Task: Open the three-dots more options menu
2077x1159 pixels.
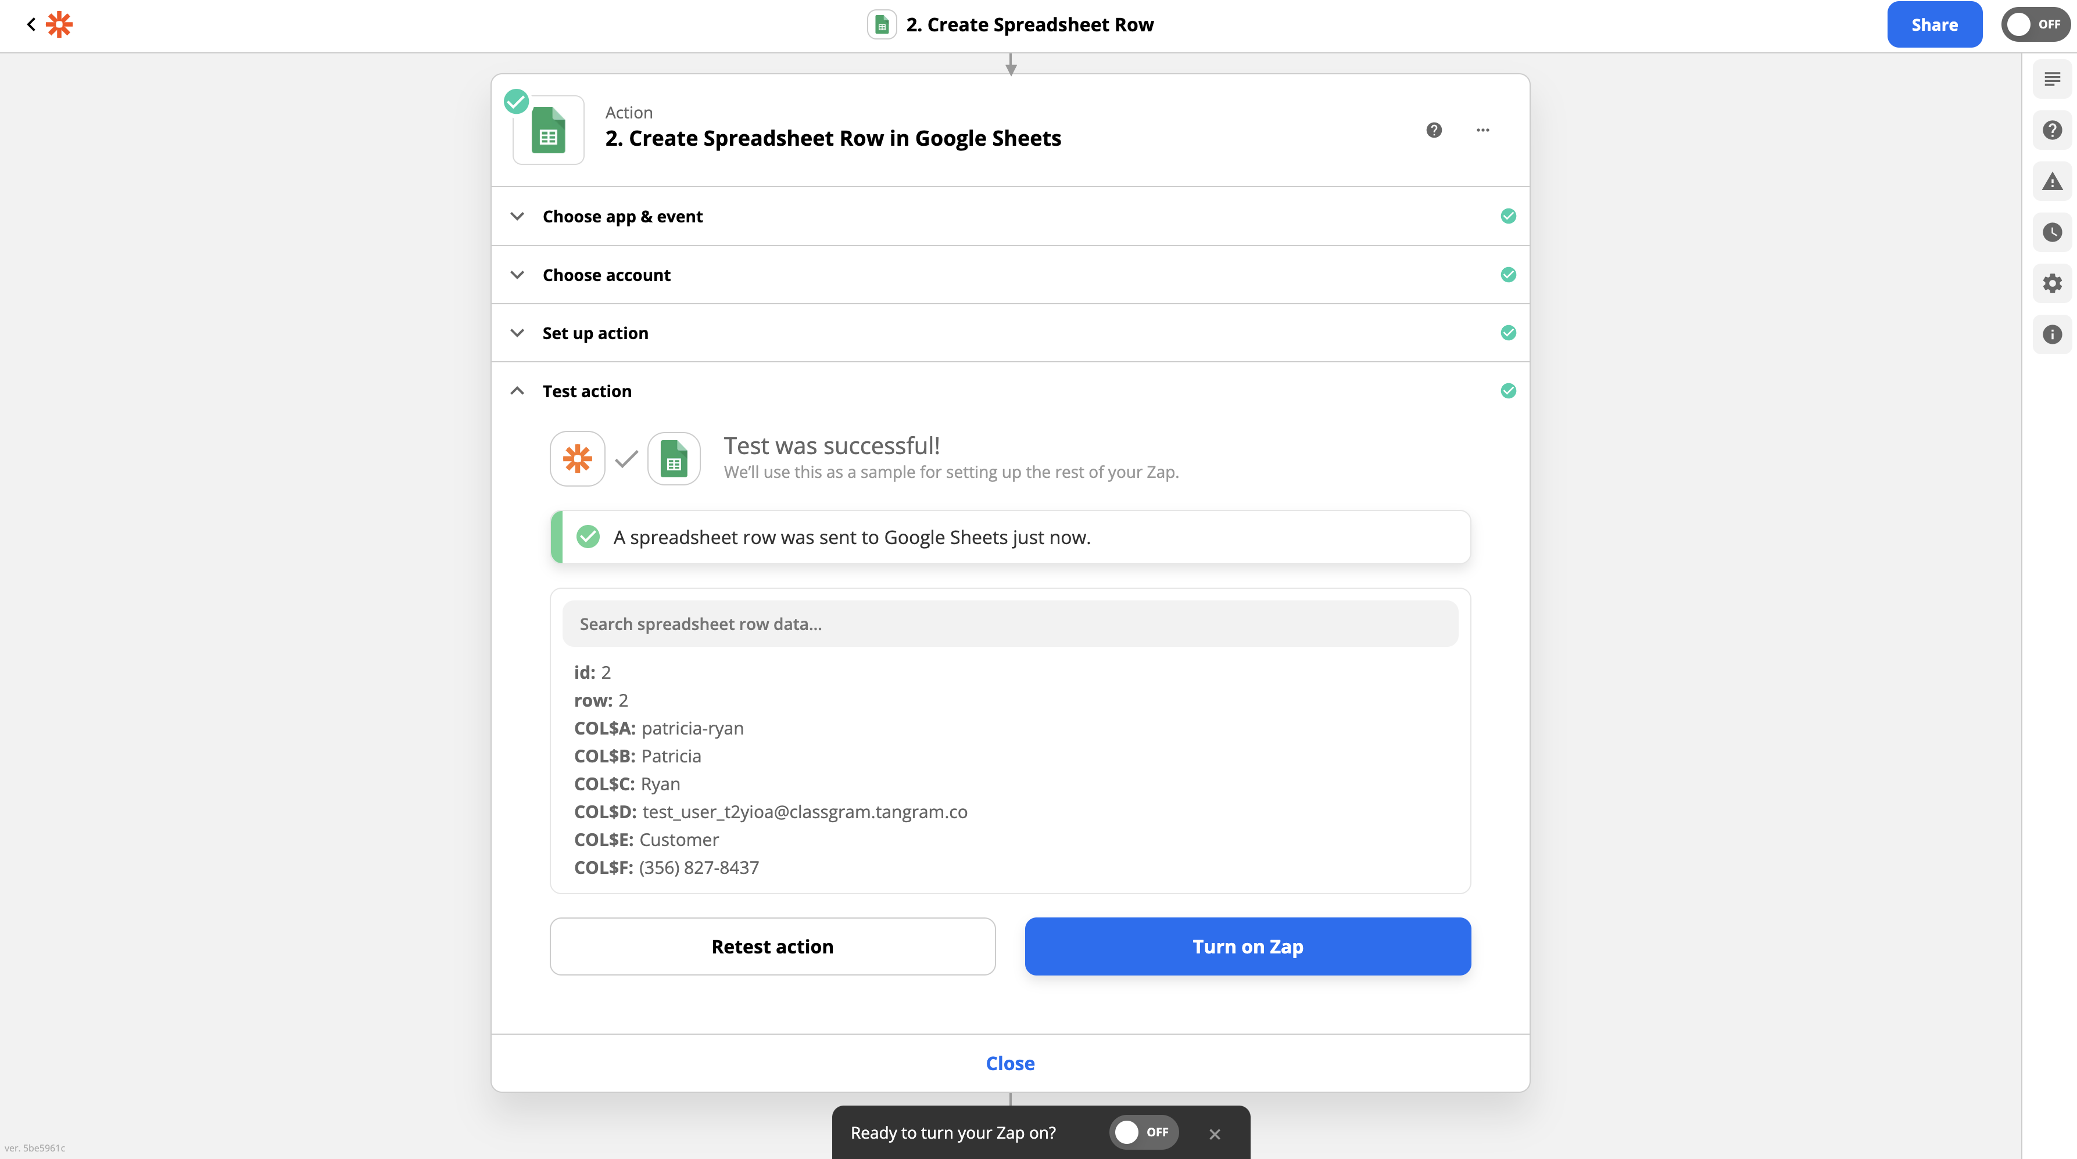Action: click(1482, 129)
